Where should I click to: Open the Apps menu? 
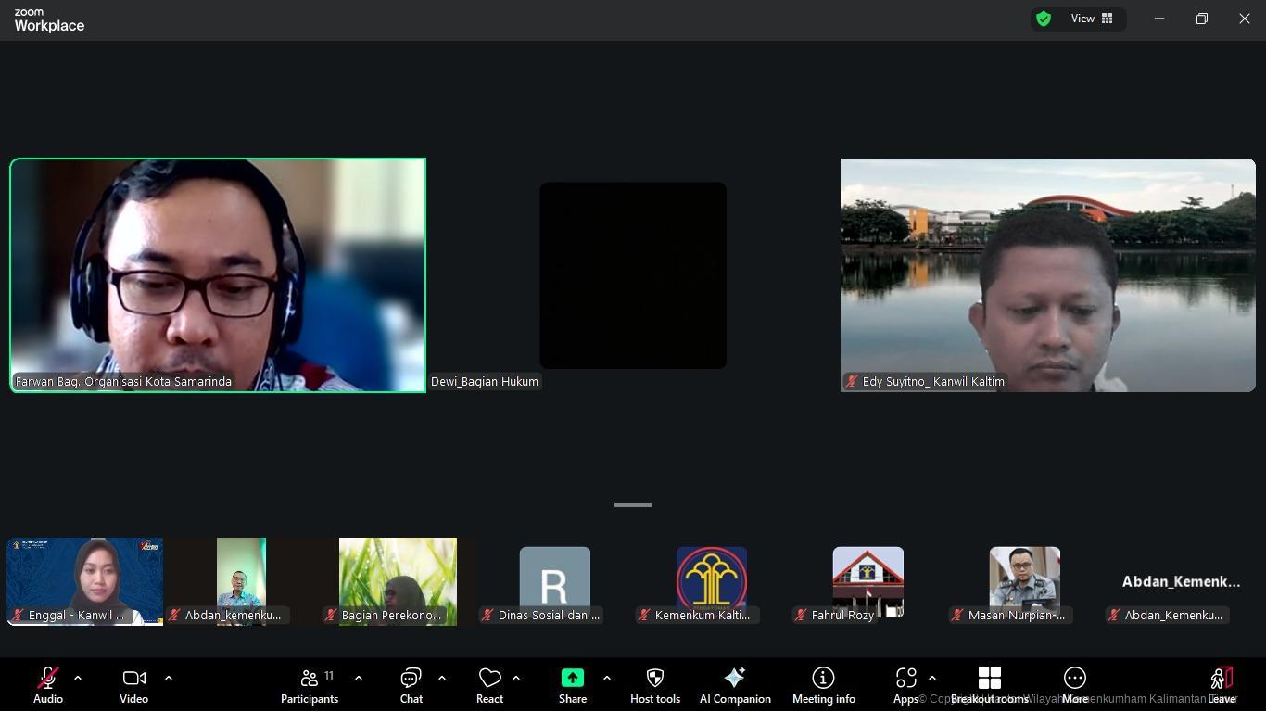click(905, 684)
